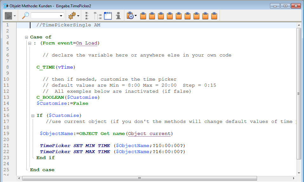Click the vTime variable
This screenshot has width=304, height=182.
tap(65, 67)
